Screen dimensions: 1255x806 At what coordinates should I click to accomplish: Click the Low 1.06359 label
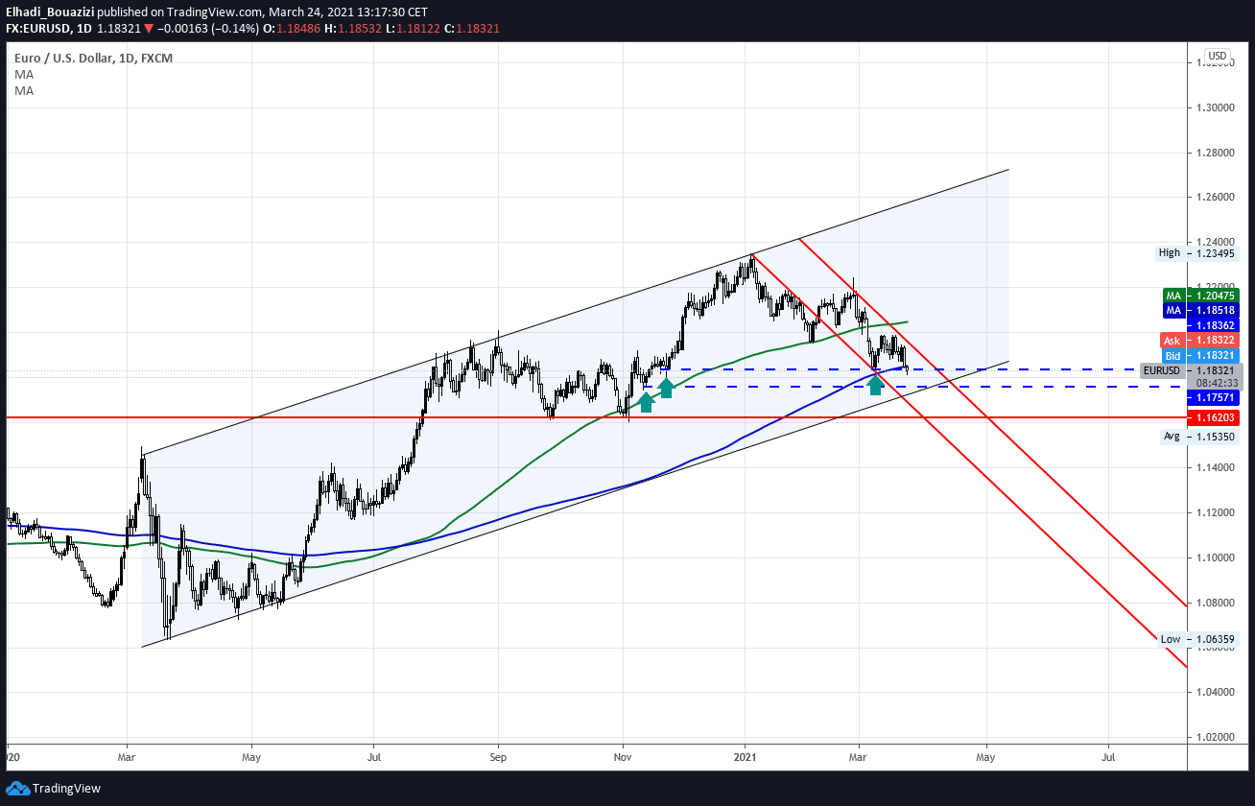click(1197, 639)
